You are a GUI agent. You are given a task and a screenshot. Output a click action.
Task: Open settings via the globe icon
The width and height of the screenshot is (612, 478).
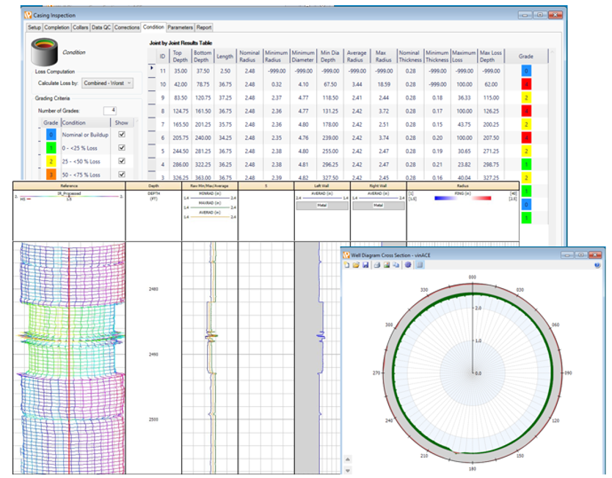pos(409,265)
